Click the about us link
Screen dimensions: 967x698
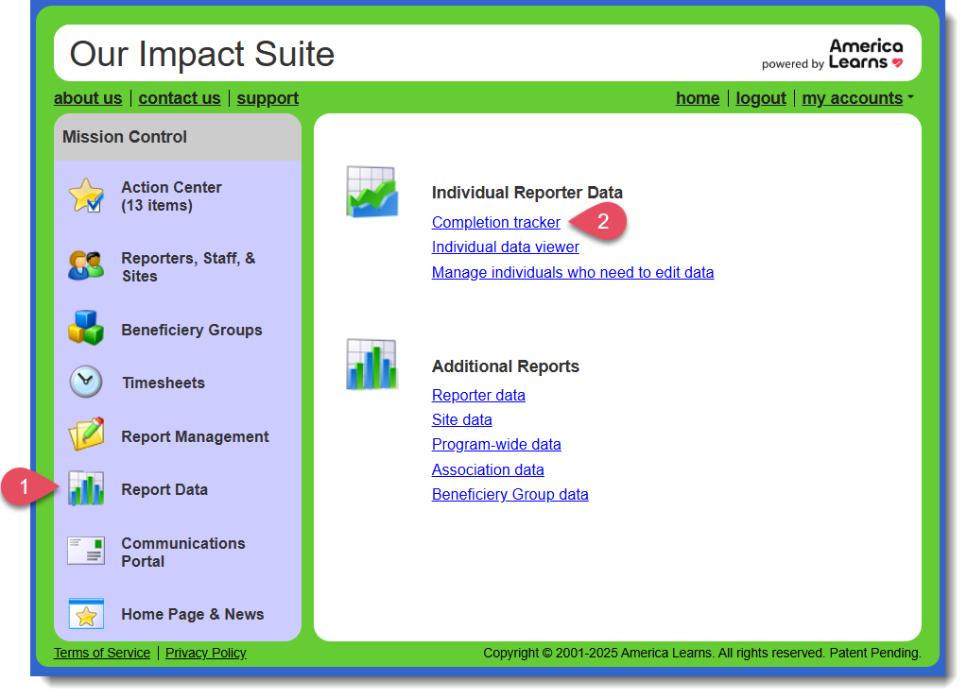point(88,98)
